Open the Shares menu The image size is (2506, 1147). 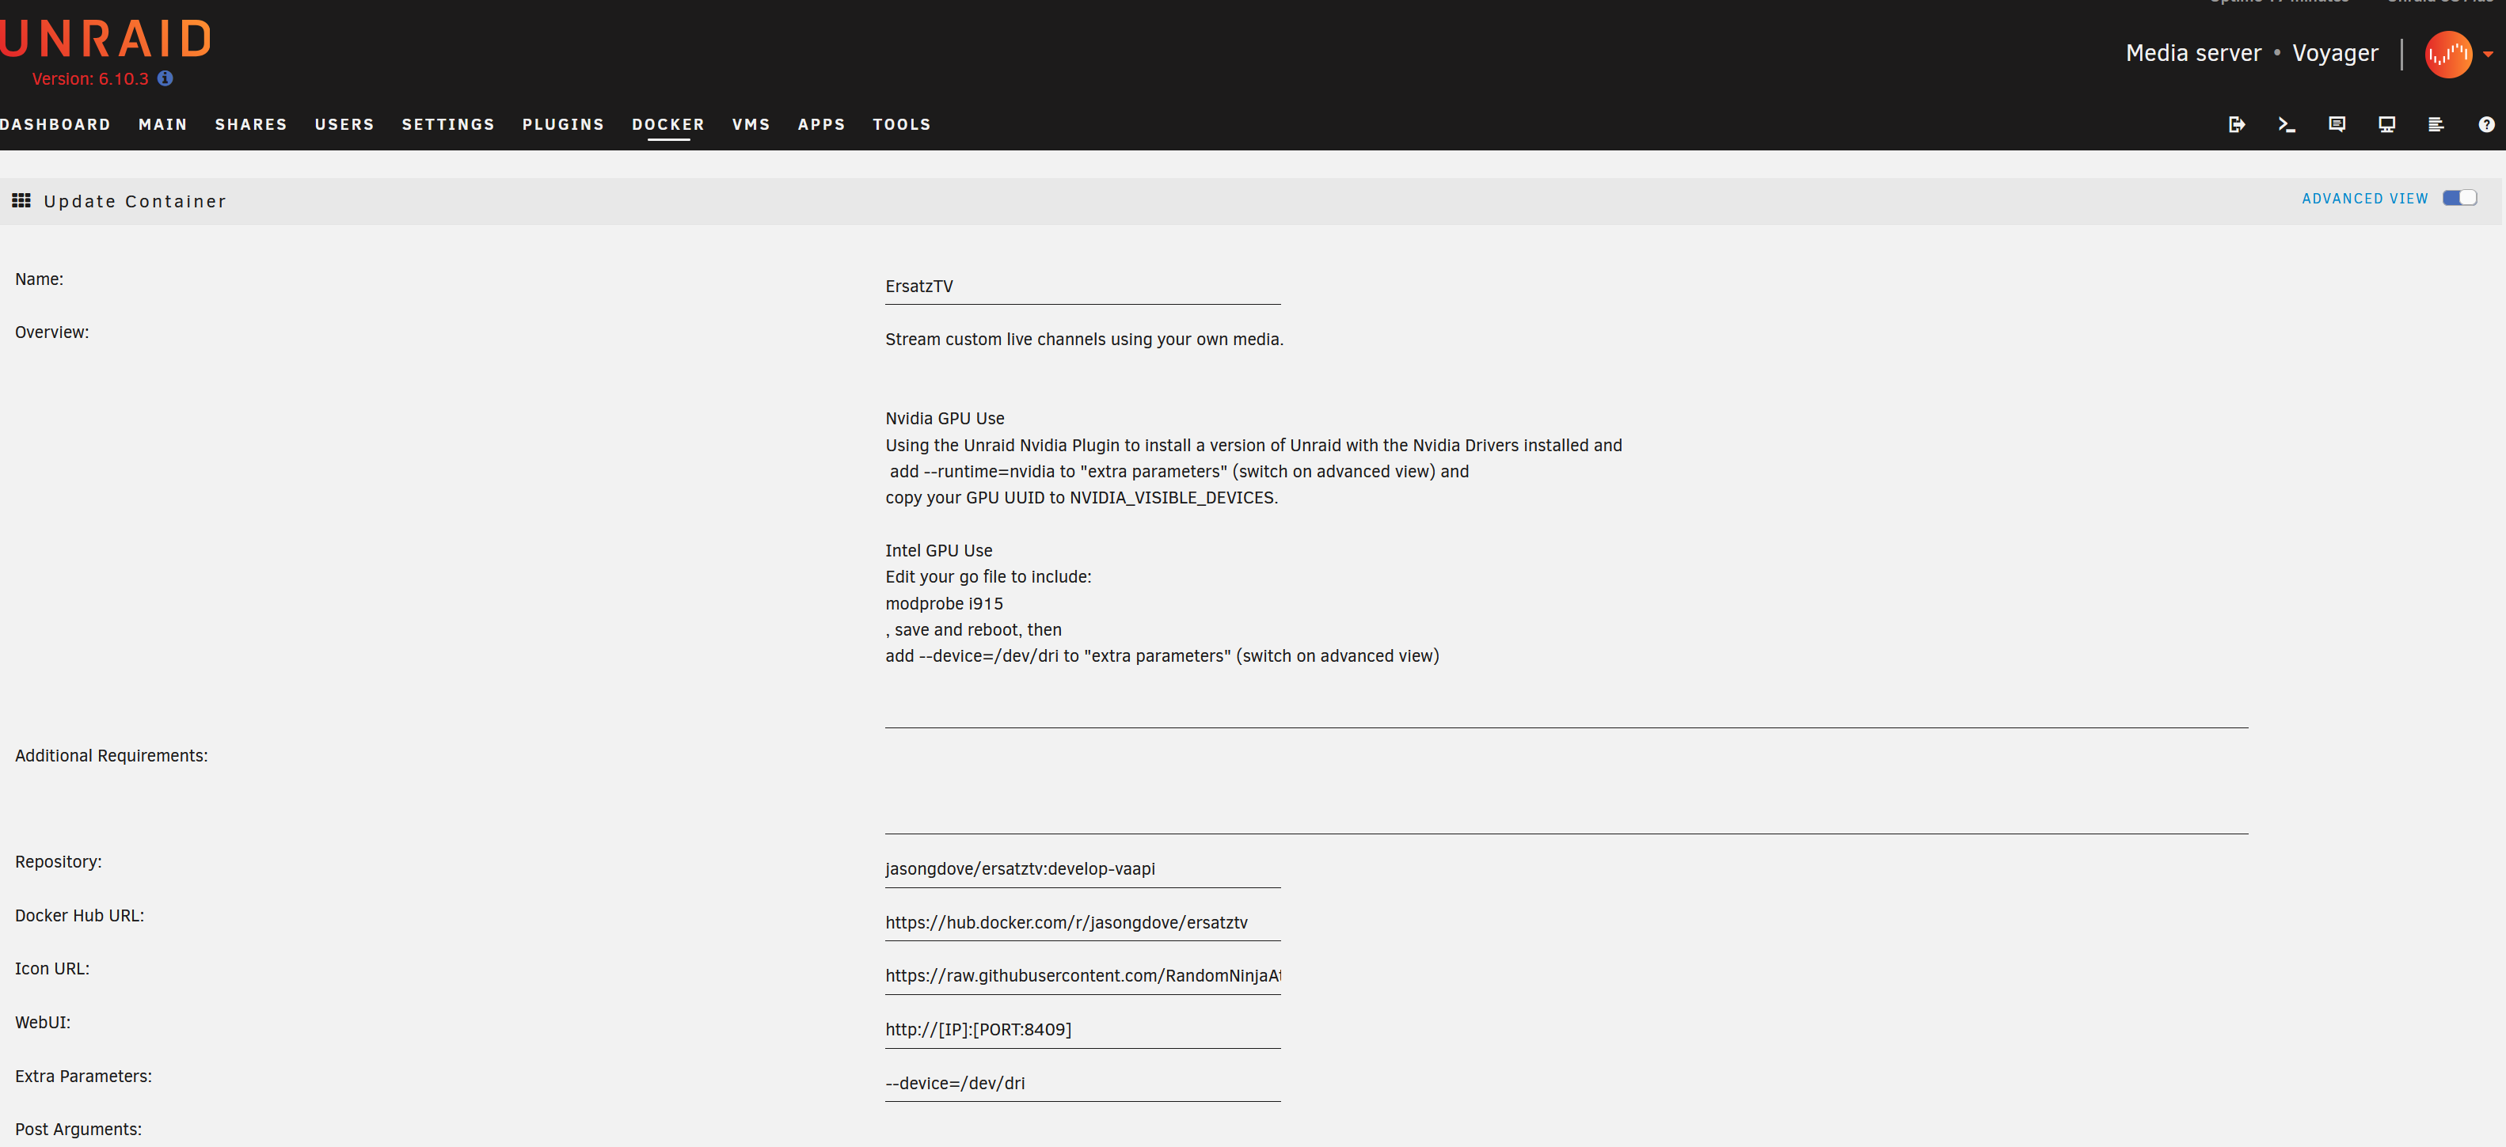coord(251,124)
